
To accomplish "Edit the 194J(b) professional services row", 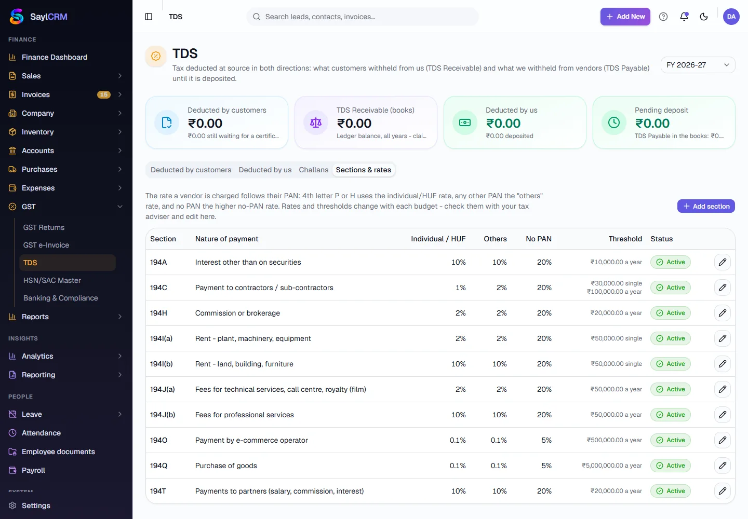I will 723,415.
